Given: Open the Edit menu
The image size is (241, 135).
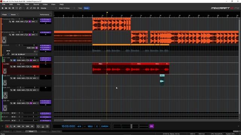Looking at the screenshot, I should click(11, 4).
